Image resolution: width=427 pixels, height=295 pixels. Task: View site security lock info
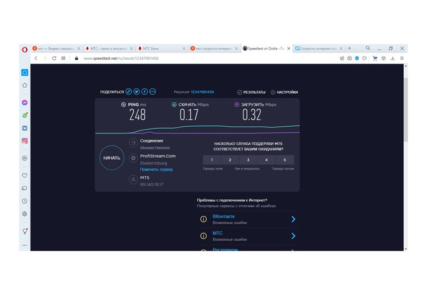pos(76,59)
